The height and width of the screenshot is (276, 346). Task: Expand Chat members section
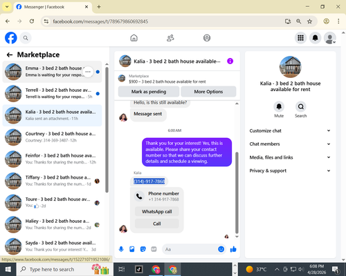point(290,144)
